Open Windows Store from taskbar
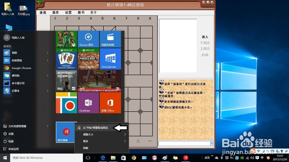The height and width of the screenshot is (162, 289). tap(123, 158)
